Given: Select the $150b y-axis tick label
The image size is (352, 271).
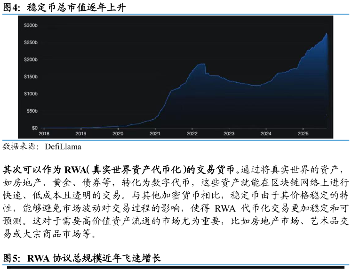Looking at the screenshot, I should coord(31,77).
